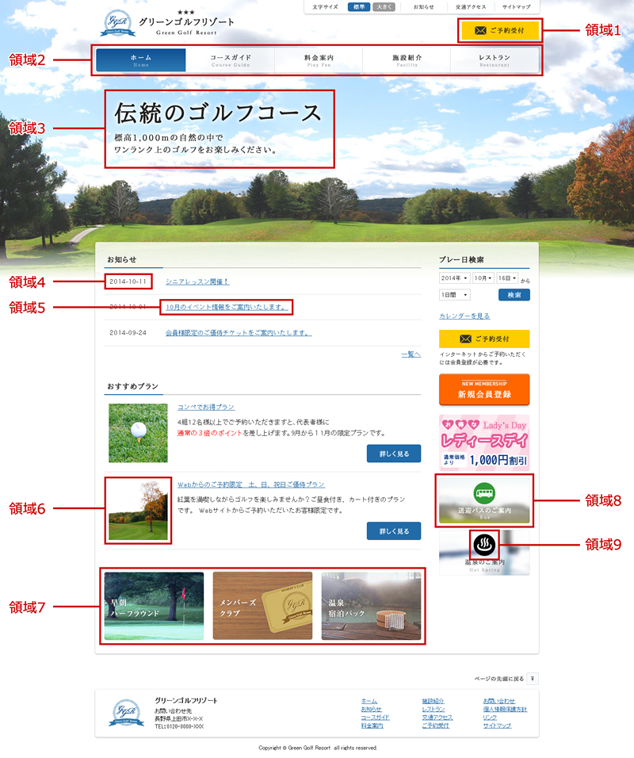
Task: Click the 新規会員登録 membership registration banner
Action: (x=486, y=388)
